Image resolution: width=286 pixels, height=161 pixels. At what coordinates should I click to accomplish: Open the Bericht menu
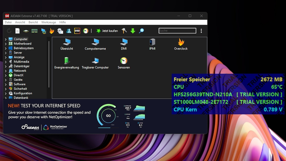33,22
